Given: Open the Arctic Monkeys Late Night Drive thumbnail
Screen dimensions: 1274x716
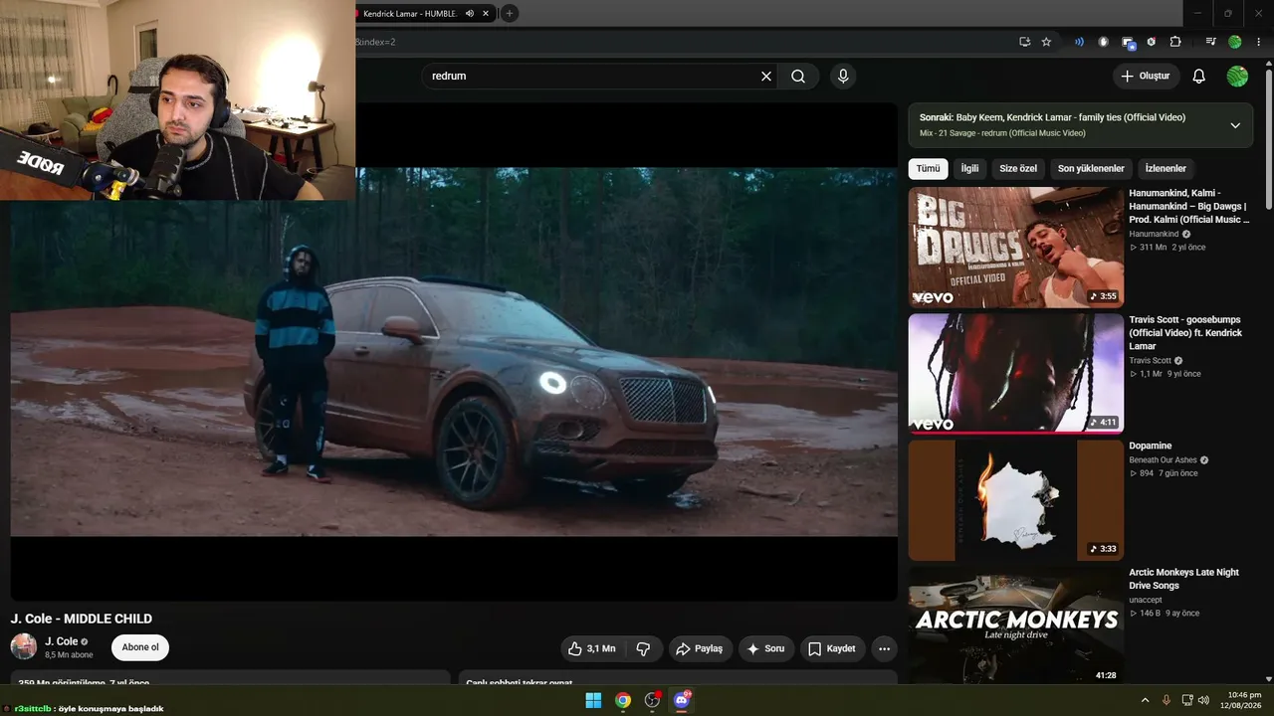Looking at the screenshot, I should tap(1016, 626).
